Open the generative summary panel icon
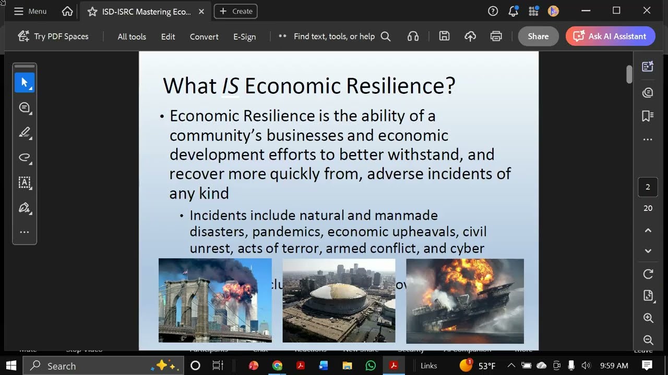The image size is (668, 375). click(648, 66)
